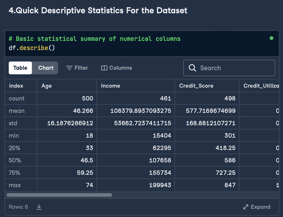This screenshot has height=217, width=283.
Task: Switch to the Chart view tab
Action: (x=46, y=68)
